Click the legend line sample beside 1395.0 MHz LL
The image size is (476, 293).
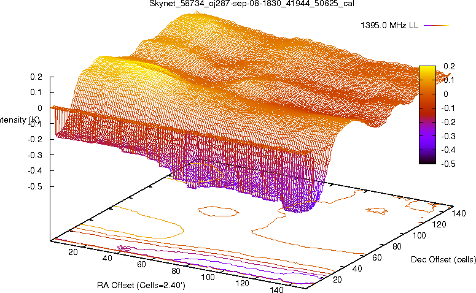436,26
